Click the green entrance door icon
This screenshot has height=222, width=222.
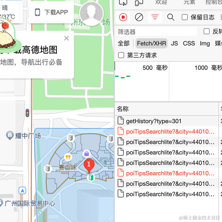91,178
